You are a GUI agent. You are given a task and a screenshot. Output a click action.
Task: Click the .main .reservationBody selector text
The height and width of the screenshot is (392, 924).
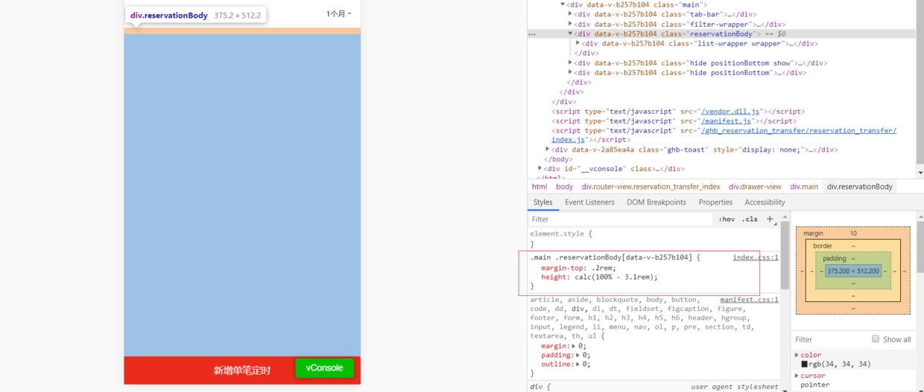[x=613, y=257]
